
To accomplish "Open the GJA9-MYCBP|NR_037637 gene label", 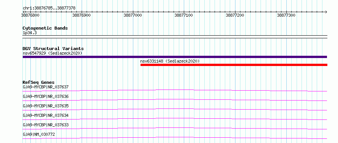I will coord(46,87).
